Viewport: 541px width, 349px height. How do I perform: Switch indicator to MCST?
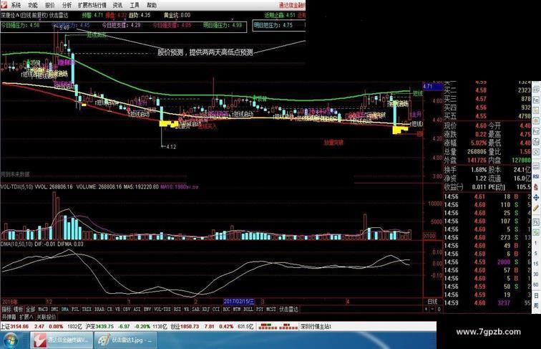pos(270,310)
